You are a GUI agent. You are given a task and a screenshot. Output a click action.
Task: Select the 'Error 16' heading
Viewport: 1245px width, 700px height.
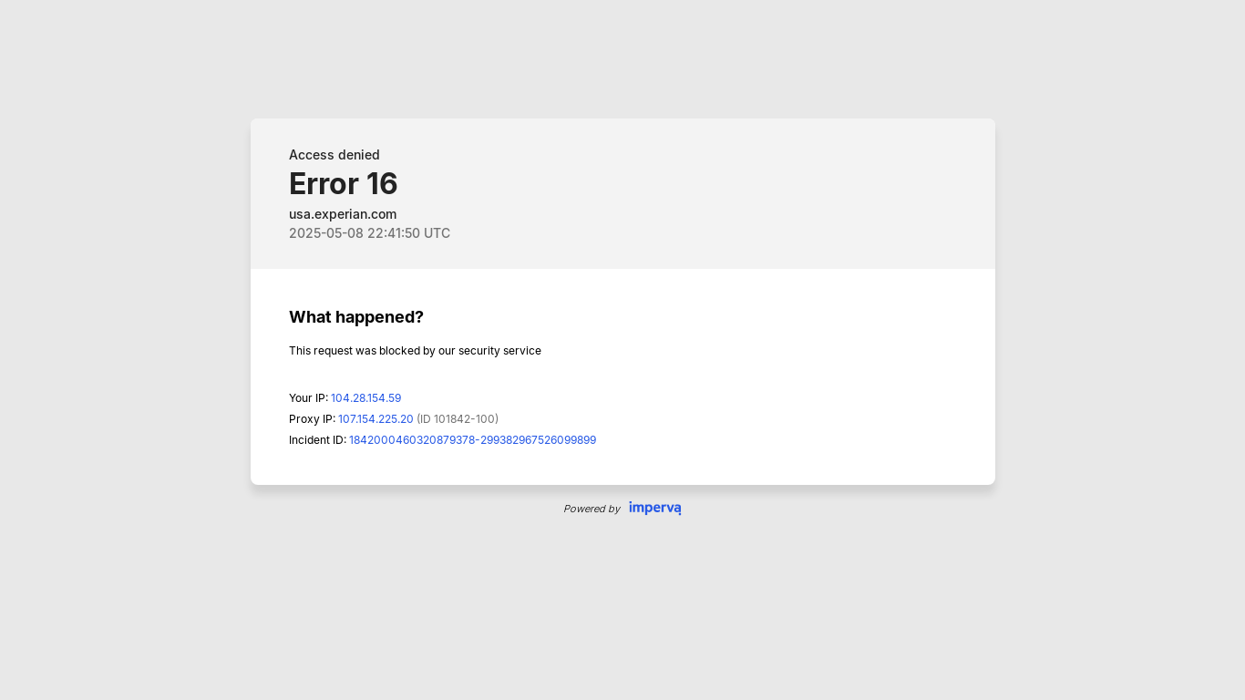pyautogui.click(x=344, y=184)
